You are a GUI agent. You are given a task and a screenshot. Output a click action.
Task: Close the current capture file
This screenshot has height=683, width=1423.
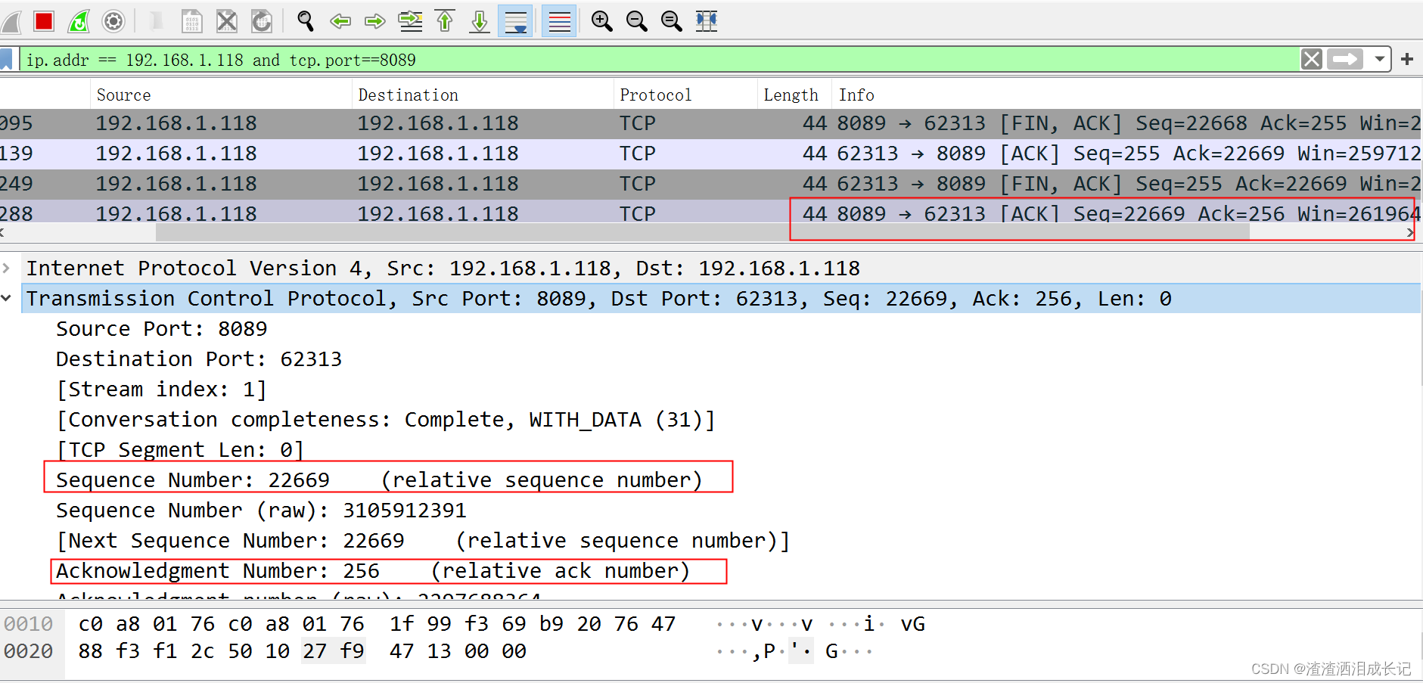[227, 21]
